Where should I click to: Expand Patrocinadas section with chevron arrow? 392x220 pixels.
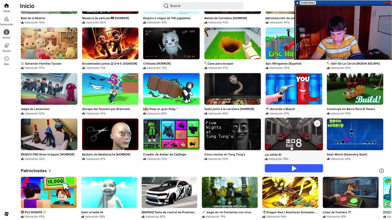(50, 171)
